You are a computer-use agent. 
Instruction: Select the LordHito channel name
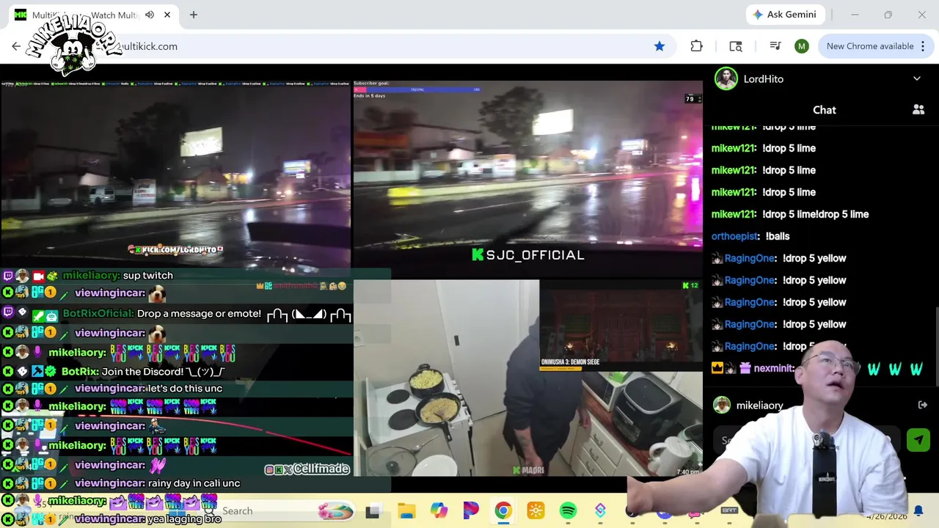pyautogui.click(x=764, y=79)
